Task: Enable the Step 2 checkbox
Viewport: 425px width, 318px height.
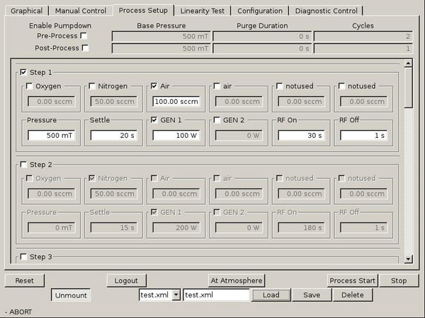Action: point(24,165)
